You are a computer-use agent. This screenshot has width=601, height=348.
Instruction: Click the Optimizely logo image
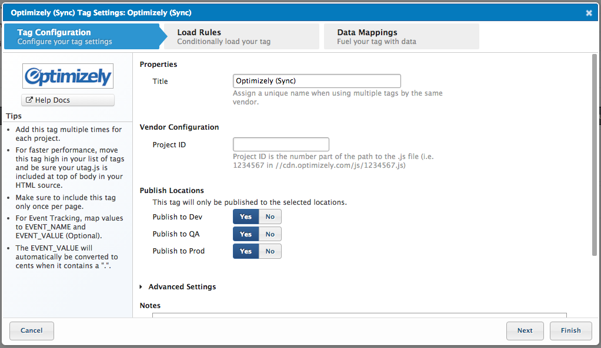[68, 76]
